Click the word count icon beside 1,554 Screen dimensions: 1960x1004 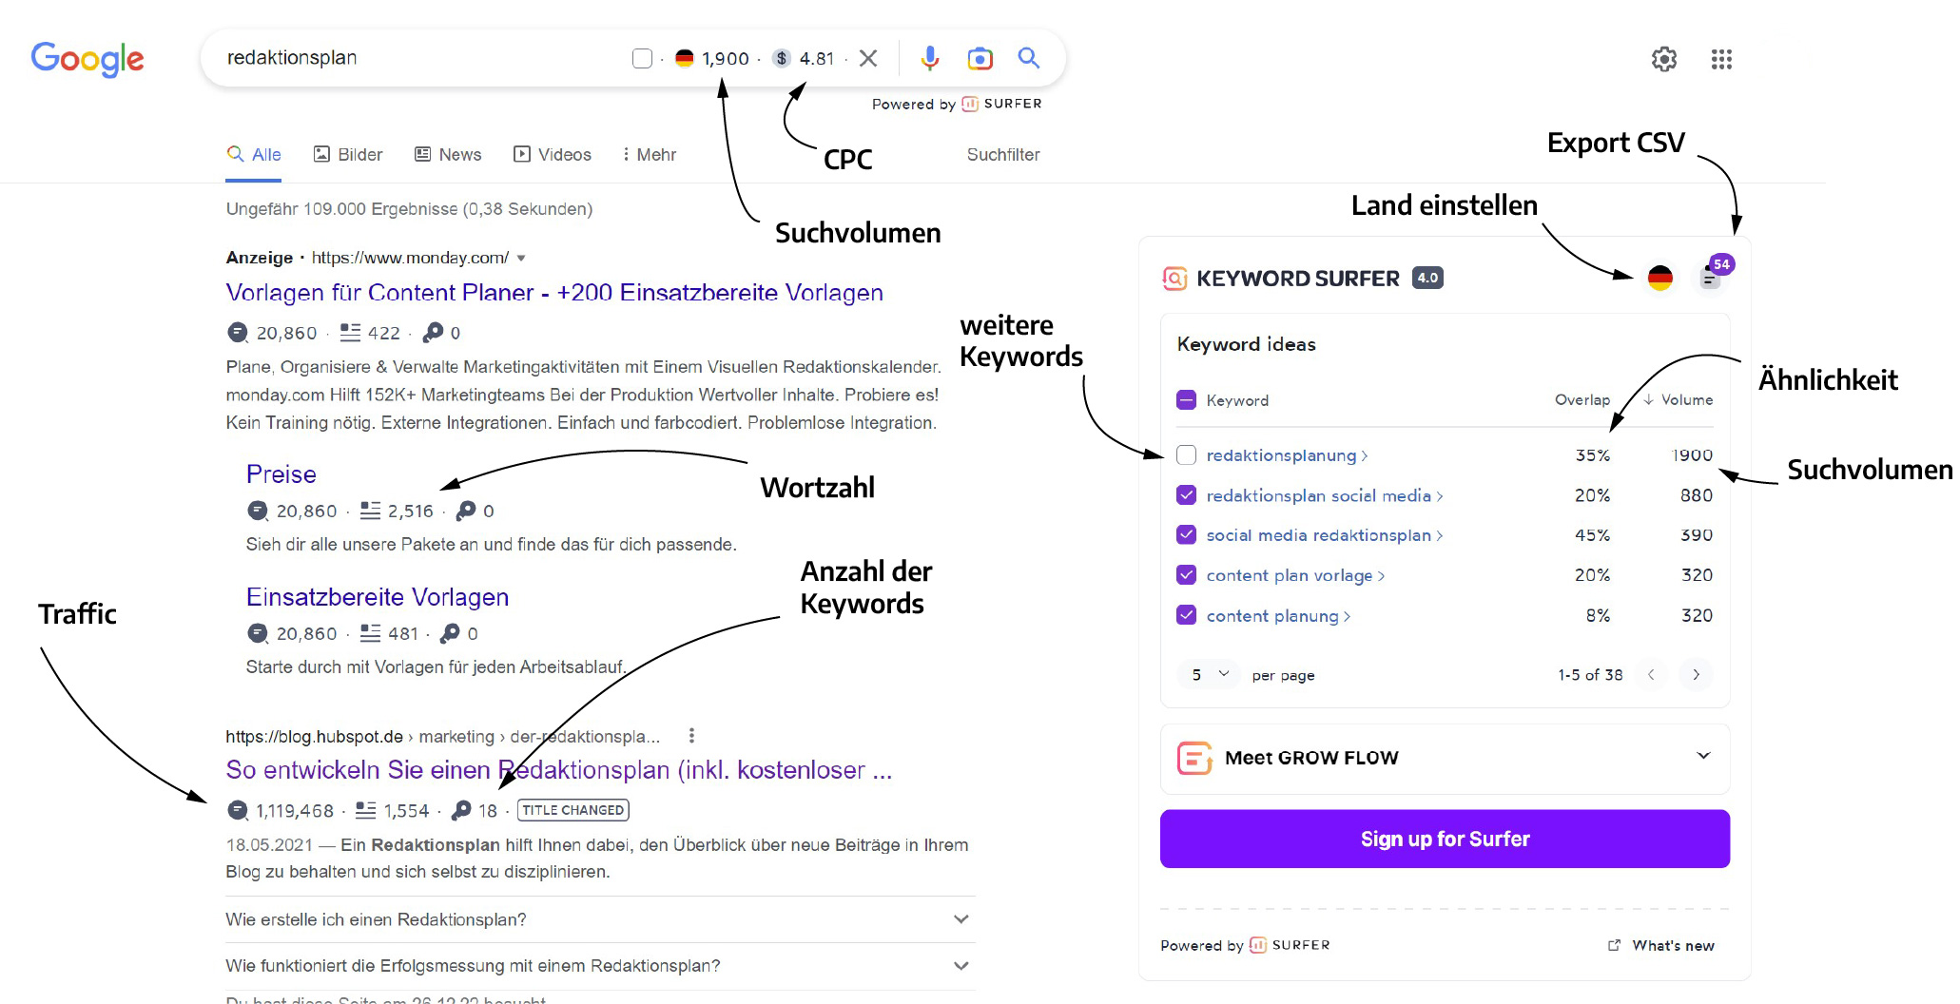click(366, 810)
